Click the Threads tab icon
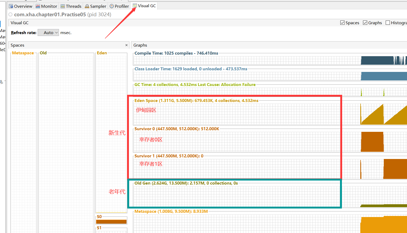This screenshot has width=407, height=233. pos(63,6)
